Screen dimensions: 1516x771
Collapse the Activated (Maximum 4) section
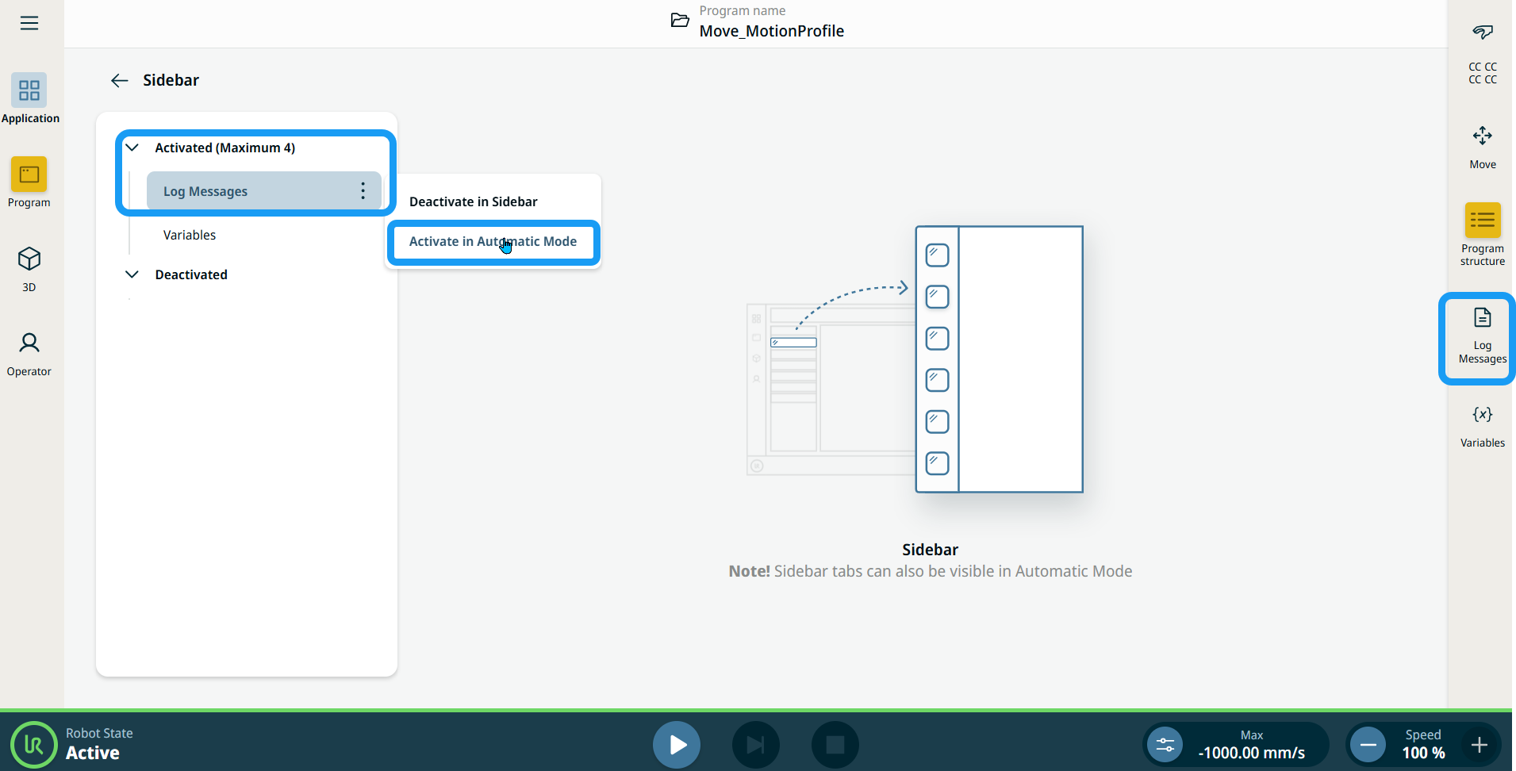(x=132, y=148)
